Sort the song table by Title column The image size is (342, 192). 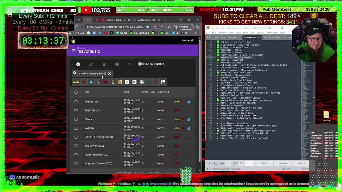[87, 92]
